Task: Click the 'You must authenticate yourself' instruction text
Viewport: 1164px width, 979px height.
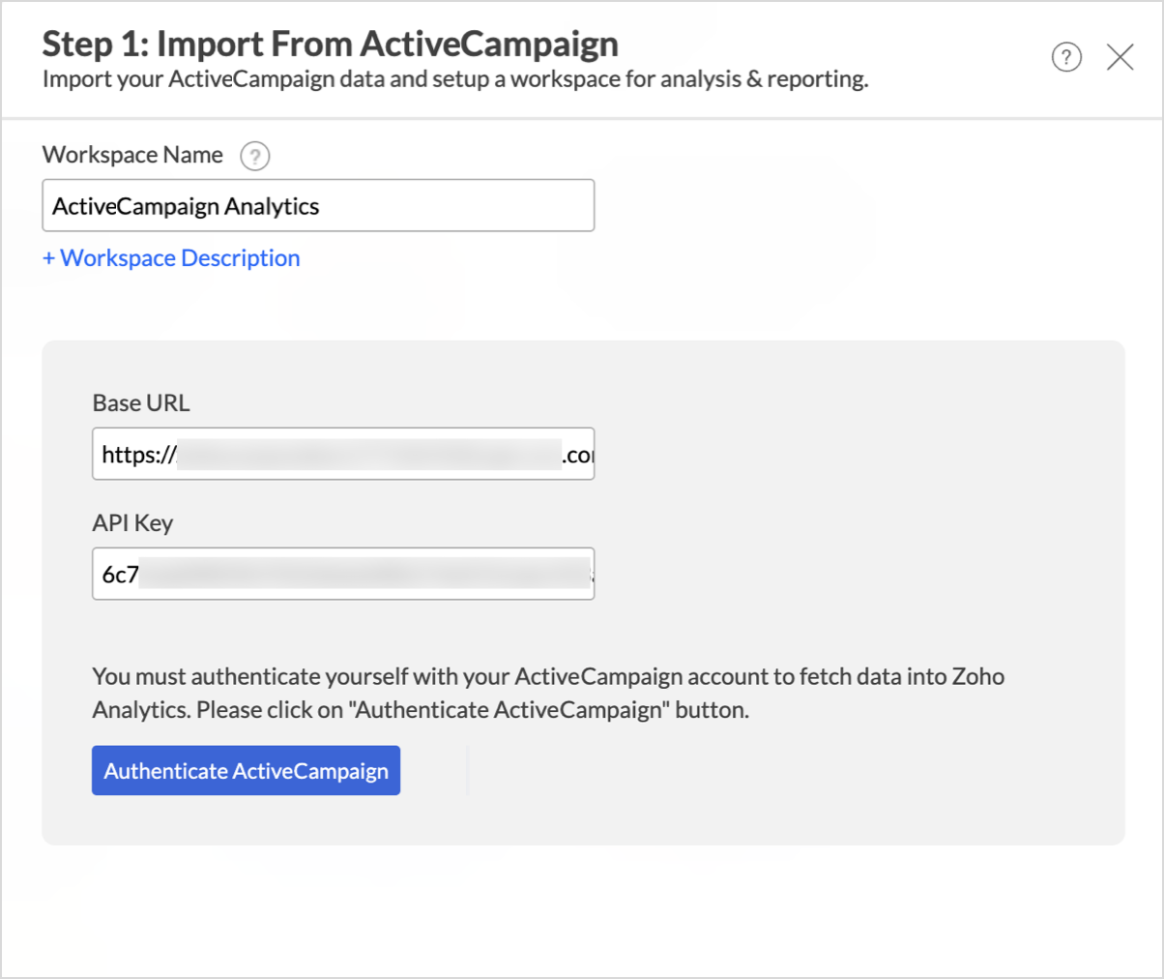Action: click(x=548, y=693)
